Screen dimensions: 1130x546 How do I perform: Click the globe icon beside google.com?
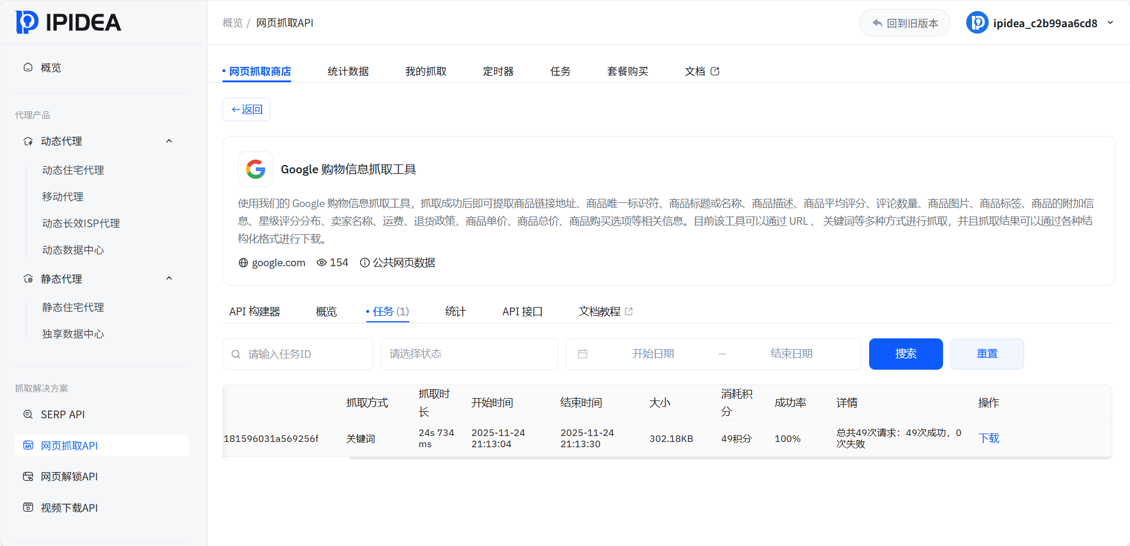pos(243,263)
